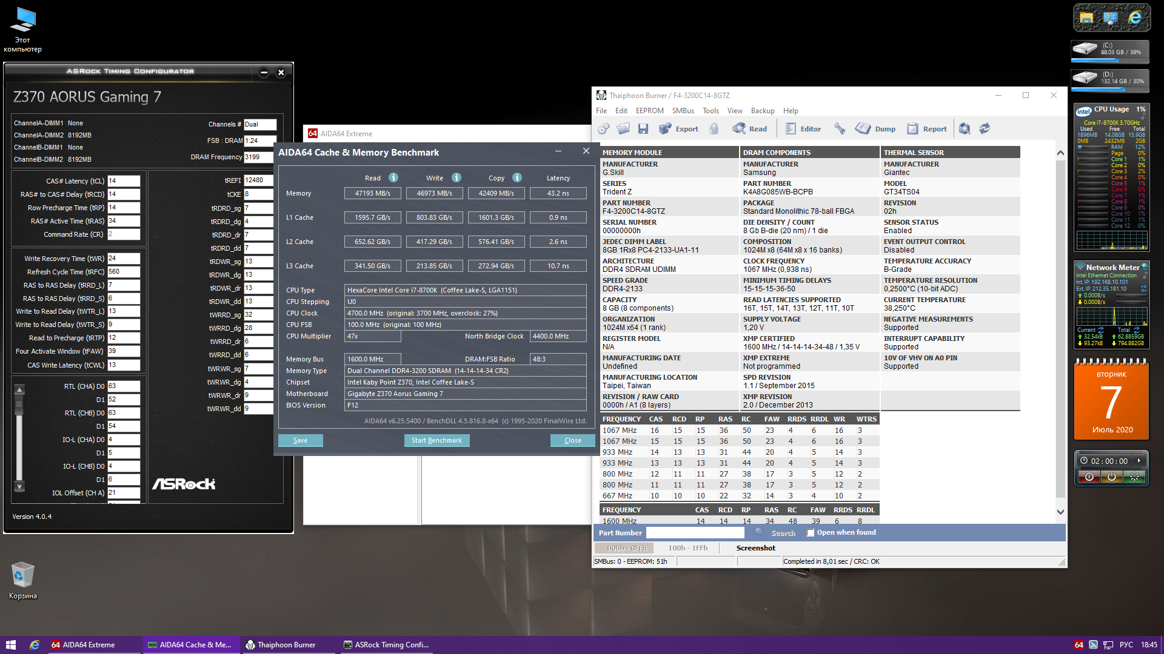Click the scroll down arrow in Thaiphoon report
Viewport: 1164px width, 654px height.
1060,512
